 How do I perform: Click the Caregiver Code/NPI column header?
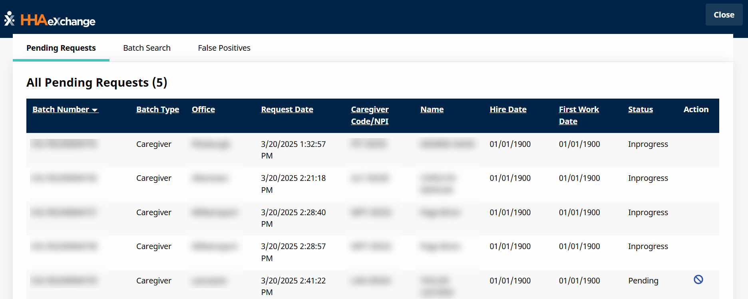370,115
